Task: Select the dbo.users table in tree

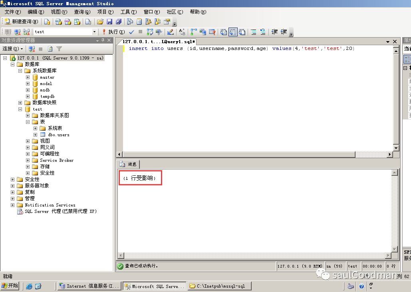Action: (x=58, y=135)
